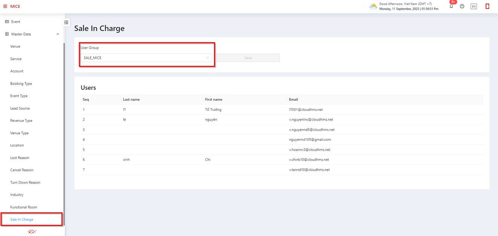Open the notifications bell
The width and height of the screenshot is (498, 236).
point(451,6)
